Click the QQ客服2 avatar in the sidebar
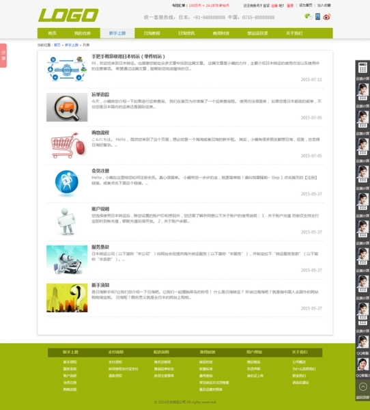This screenshot has height=410, width=370. (362, 364)
